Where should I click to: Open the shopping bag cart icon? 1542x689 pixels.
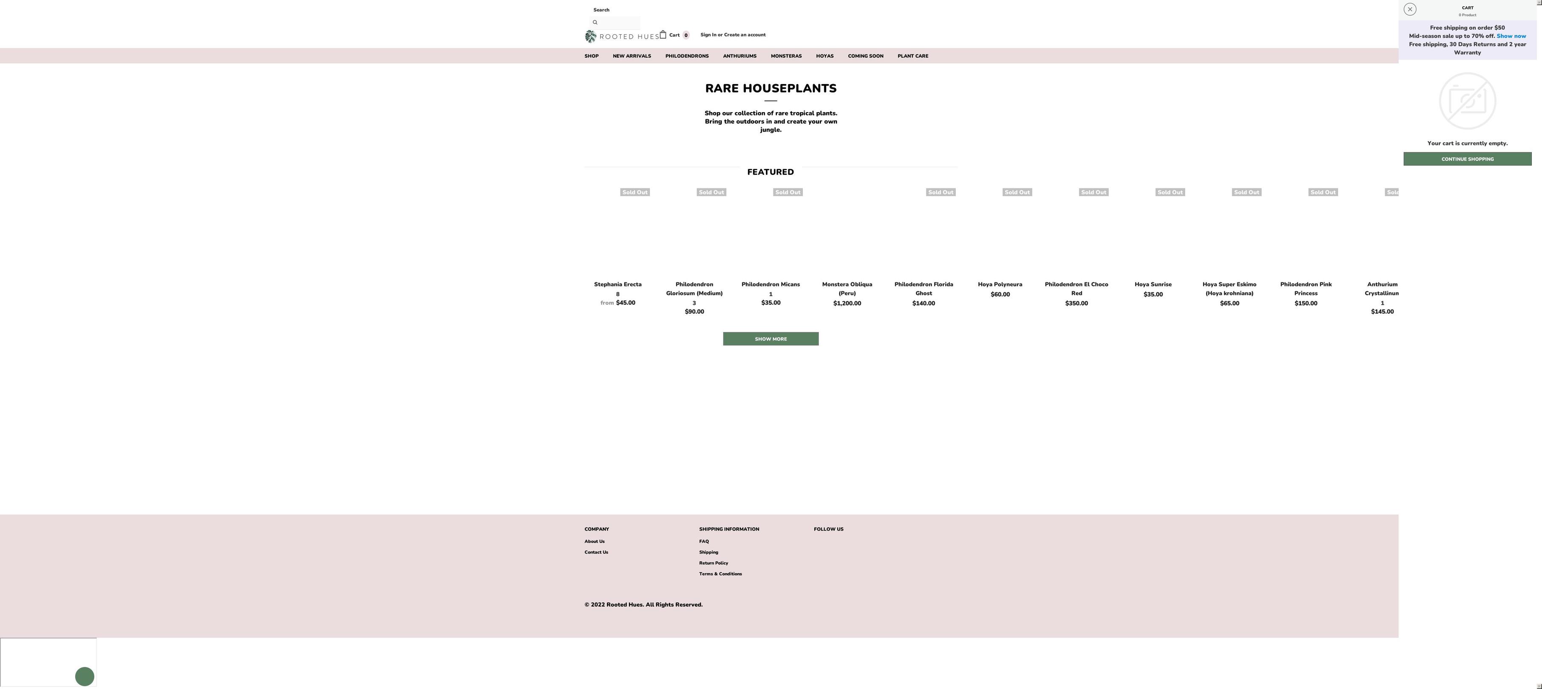(x=663, y=35)
